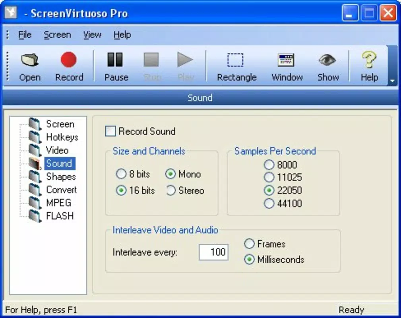
Task: Open the Screen menu
Action: (57, 35)
